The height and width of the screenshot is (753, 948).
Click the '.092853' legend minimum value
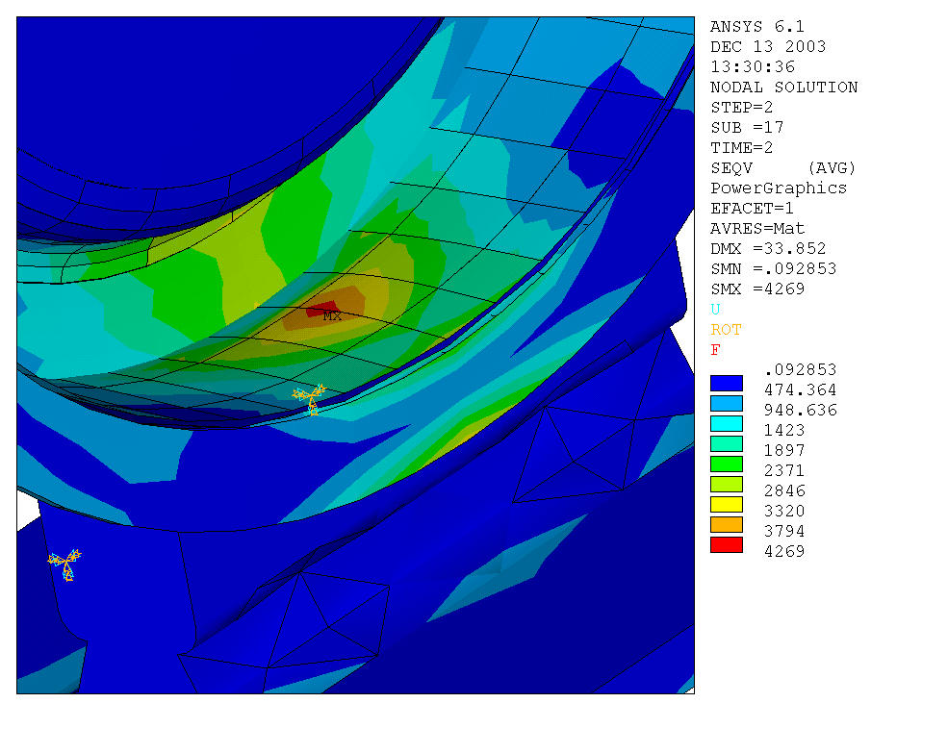[x=800, y=370]
